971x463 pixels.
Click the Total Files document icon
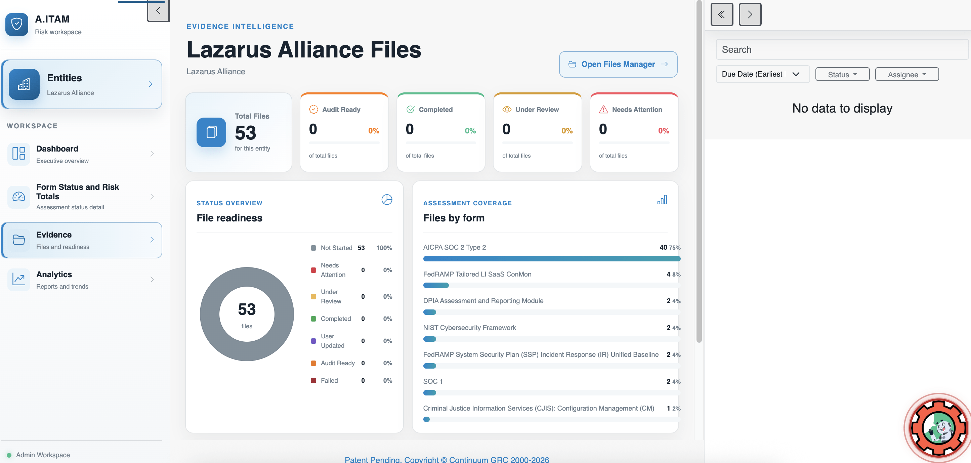pos(211,132)
